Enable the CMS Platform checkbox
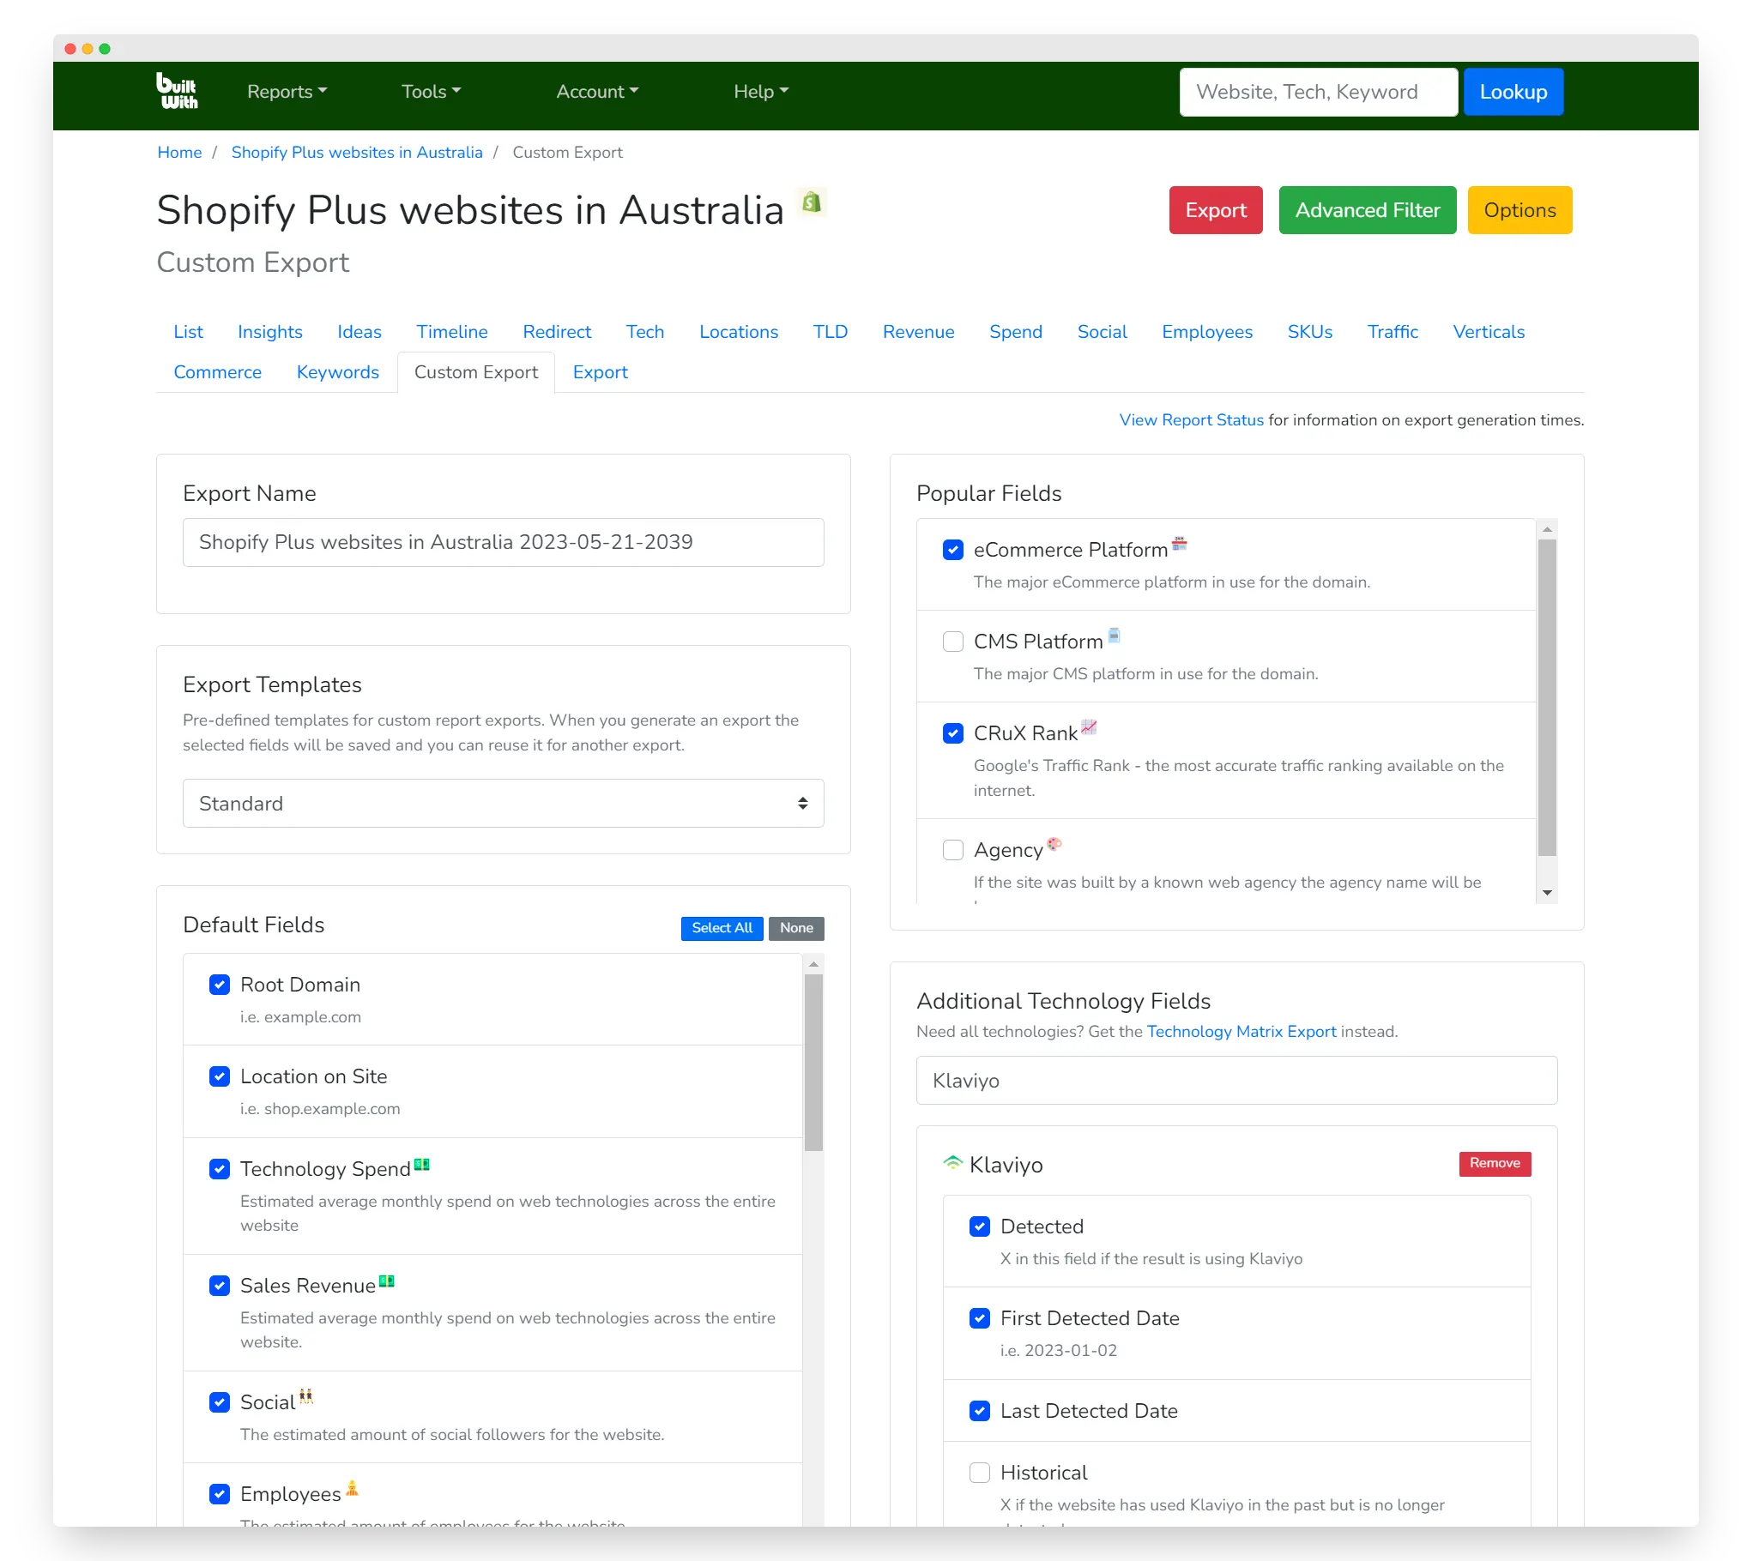 point(952,642)
